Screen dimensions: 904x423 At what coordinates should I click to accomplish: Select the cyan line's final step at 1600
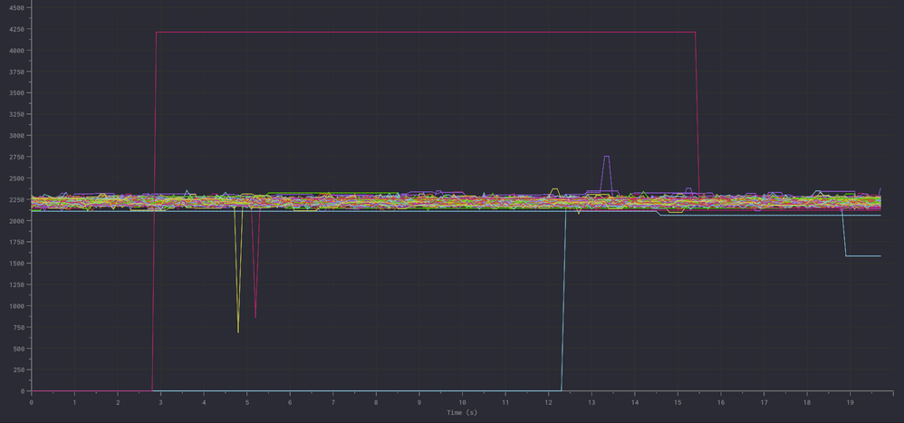click(x=863, y=255)
